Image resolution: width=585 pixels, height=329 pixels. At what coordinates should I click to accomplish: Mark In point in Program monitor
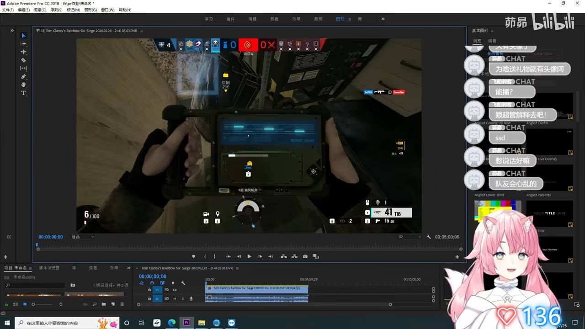(205, 256)
